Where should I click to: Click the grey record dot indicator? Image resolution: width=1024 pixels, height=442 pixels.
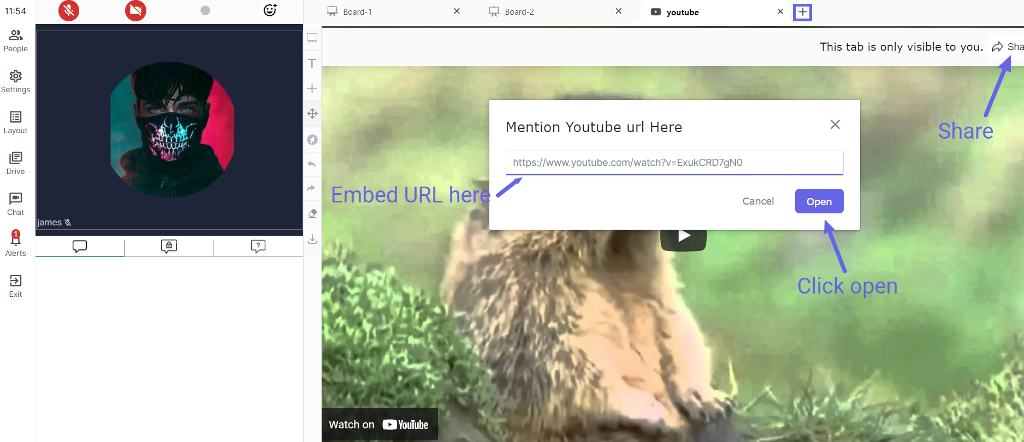tap(205, 10)
